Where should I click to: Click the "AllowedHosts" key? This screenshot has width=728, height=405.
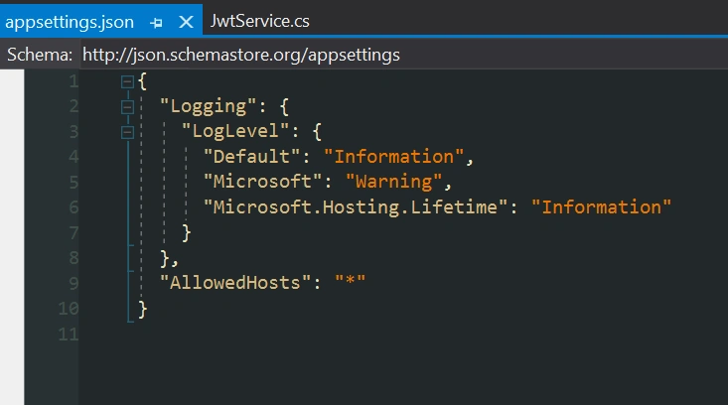[235, 282]
